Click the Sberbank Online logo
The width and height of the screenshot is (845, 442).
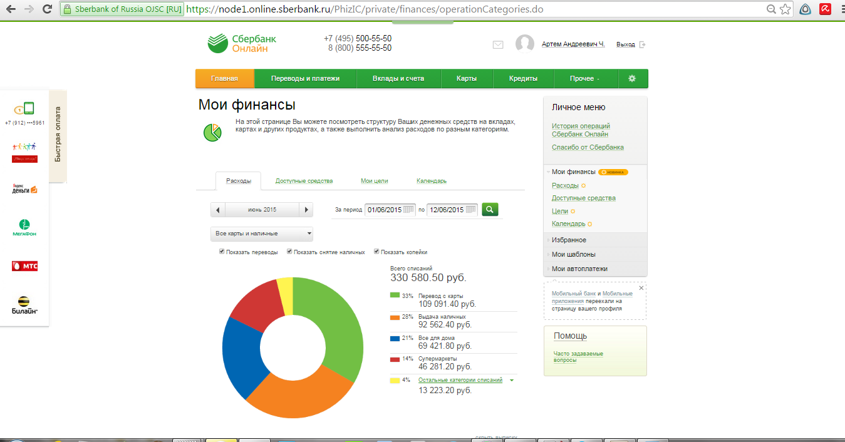(242, 43)
